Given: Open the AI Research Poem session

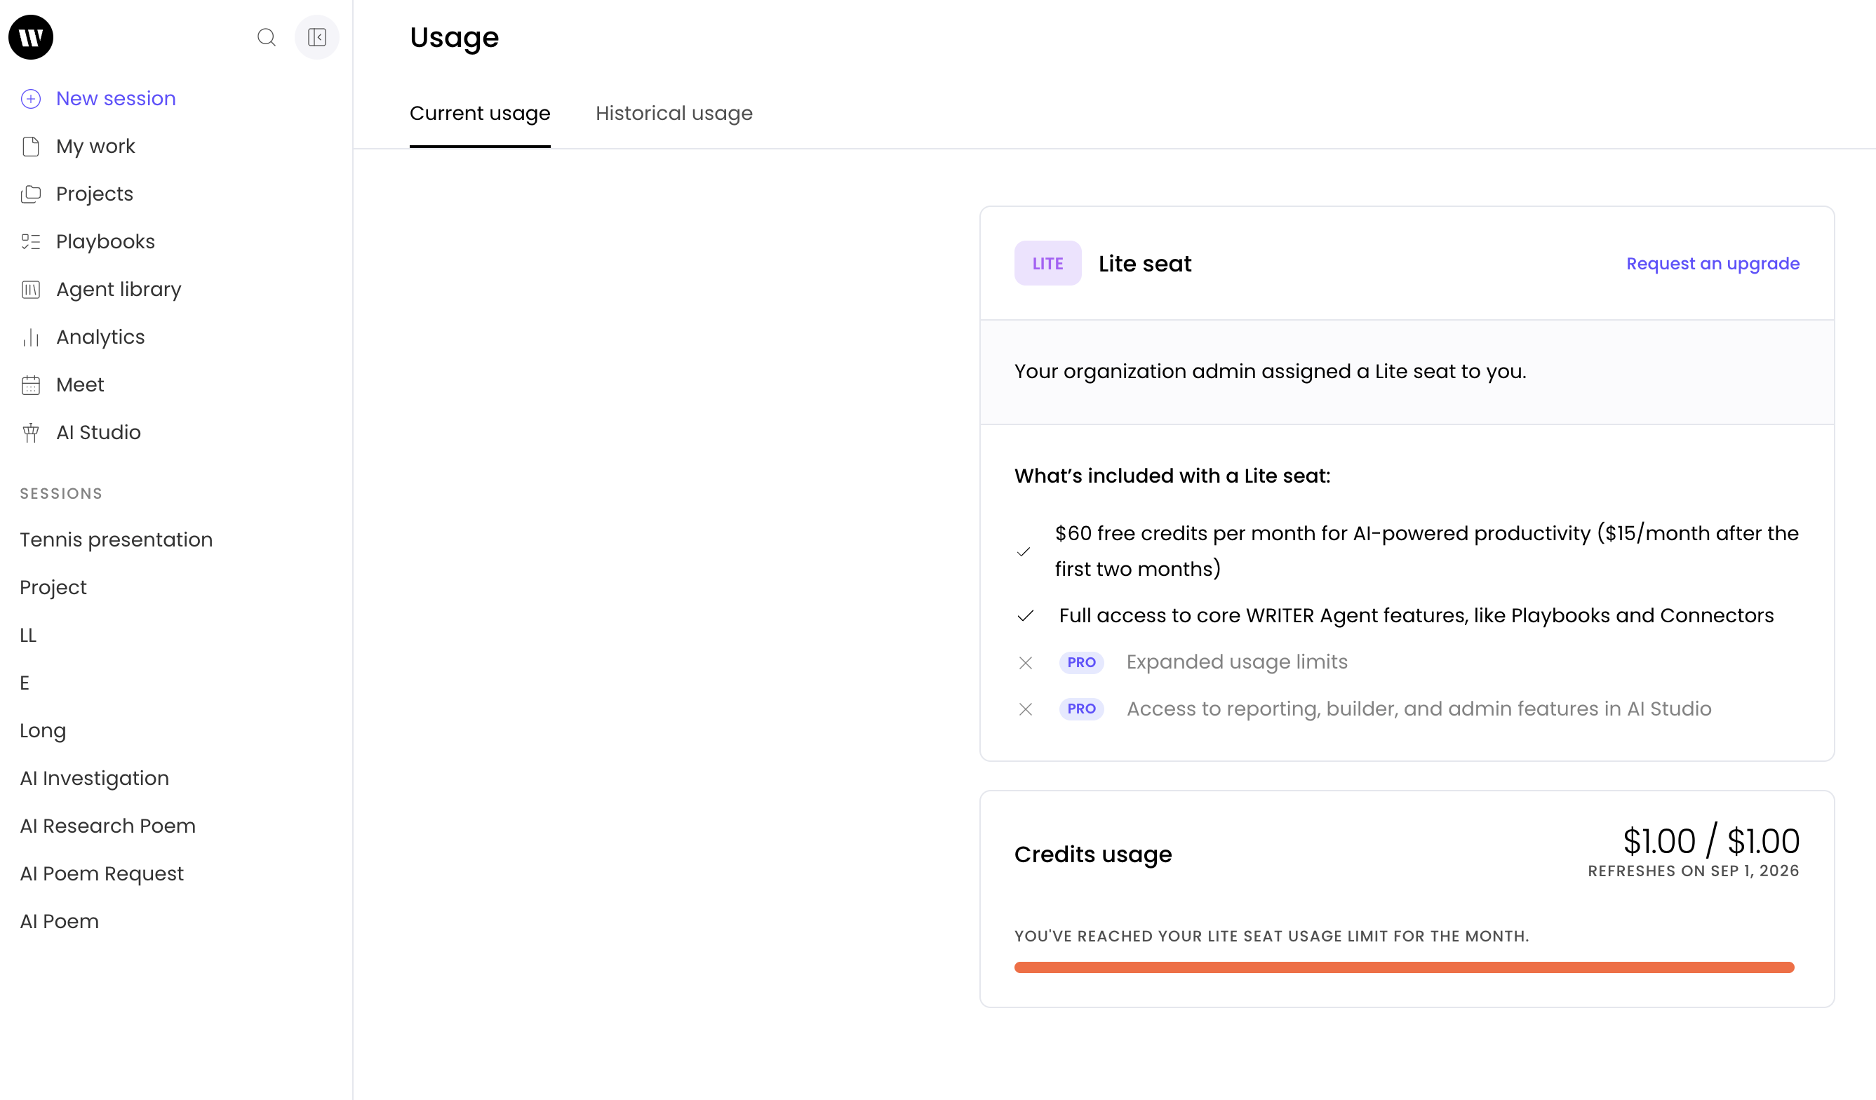Looking at the screenshot, I should point(107,826).
